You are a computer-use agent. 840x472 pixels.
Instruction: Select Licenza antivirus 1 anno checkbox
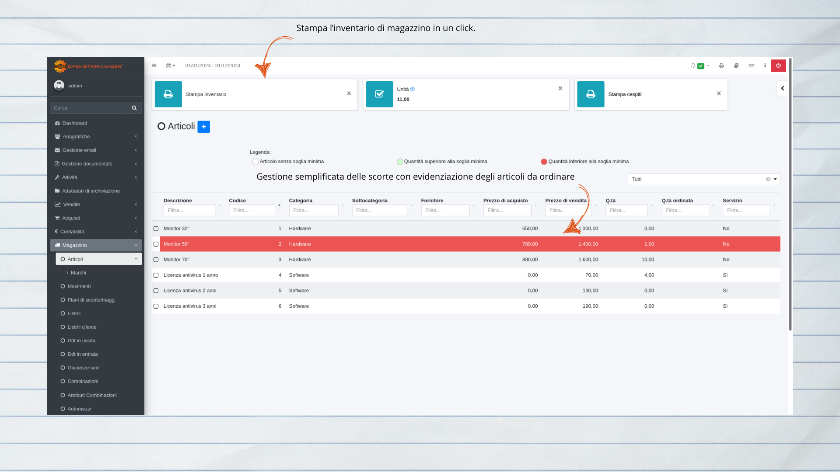click(156, 275)
